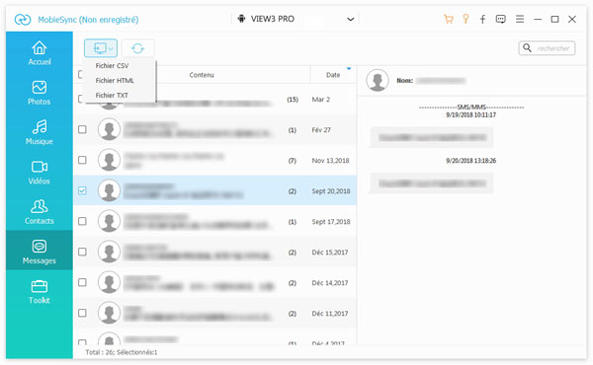Open the Musique section
593x365 pixels.
pyautogui.click(x=40, y=132)
